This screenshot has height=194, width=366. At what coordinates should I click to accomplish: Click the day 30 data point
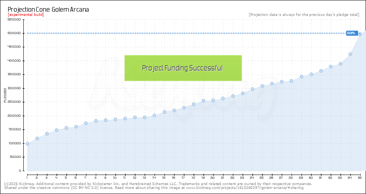311,74
